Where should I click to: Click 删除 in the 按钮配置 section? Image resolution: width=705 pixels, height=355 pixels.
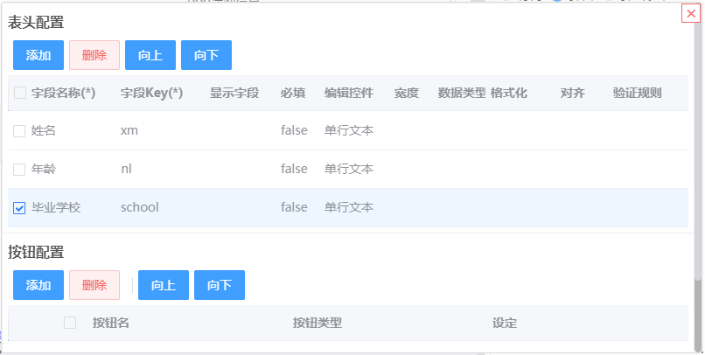[94, 285]
